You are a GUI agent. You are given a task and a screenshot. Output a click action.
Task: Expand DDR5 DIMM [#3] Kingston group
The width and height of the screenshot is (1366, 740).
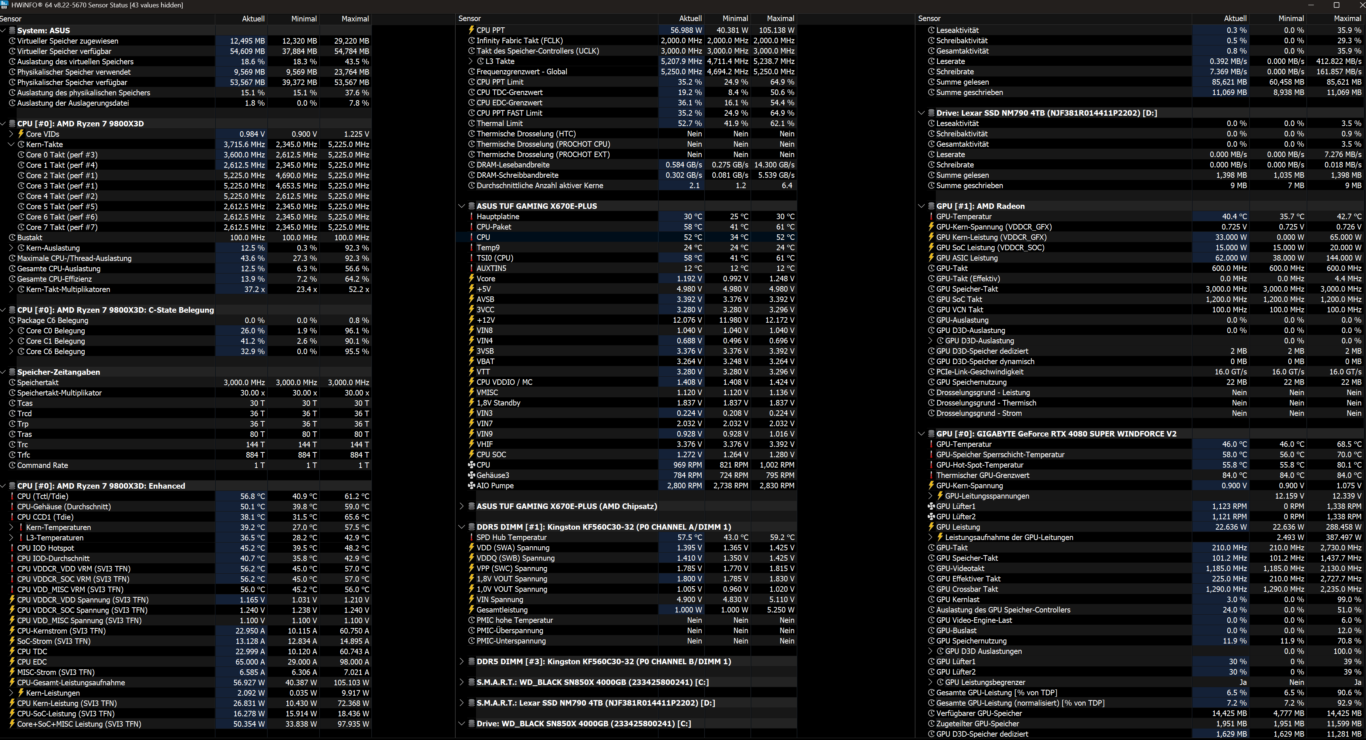tap(462, 662)
